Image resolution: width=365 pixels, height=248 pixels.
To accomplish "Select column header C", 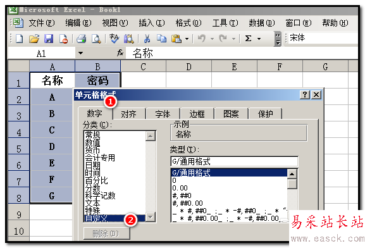I will point(144,67).
